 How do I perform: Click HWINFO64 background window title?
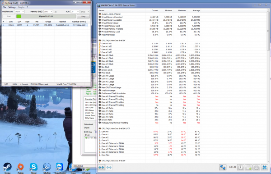point(78,166)
